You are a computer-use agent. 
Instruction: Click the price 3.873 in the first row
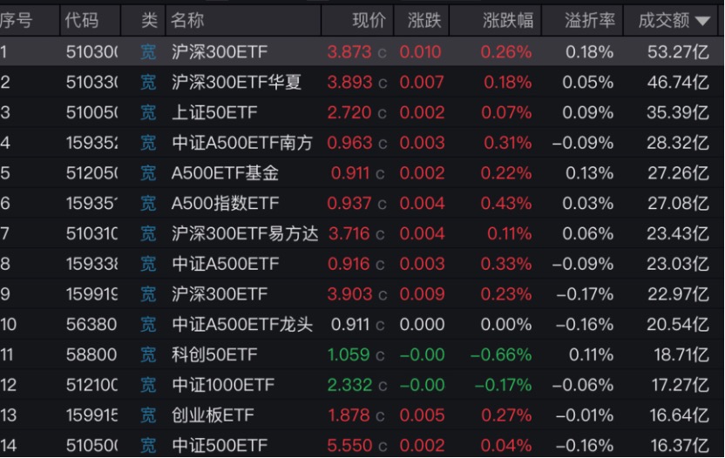(x=349, y=51)
